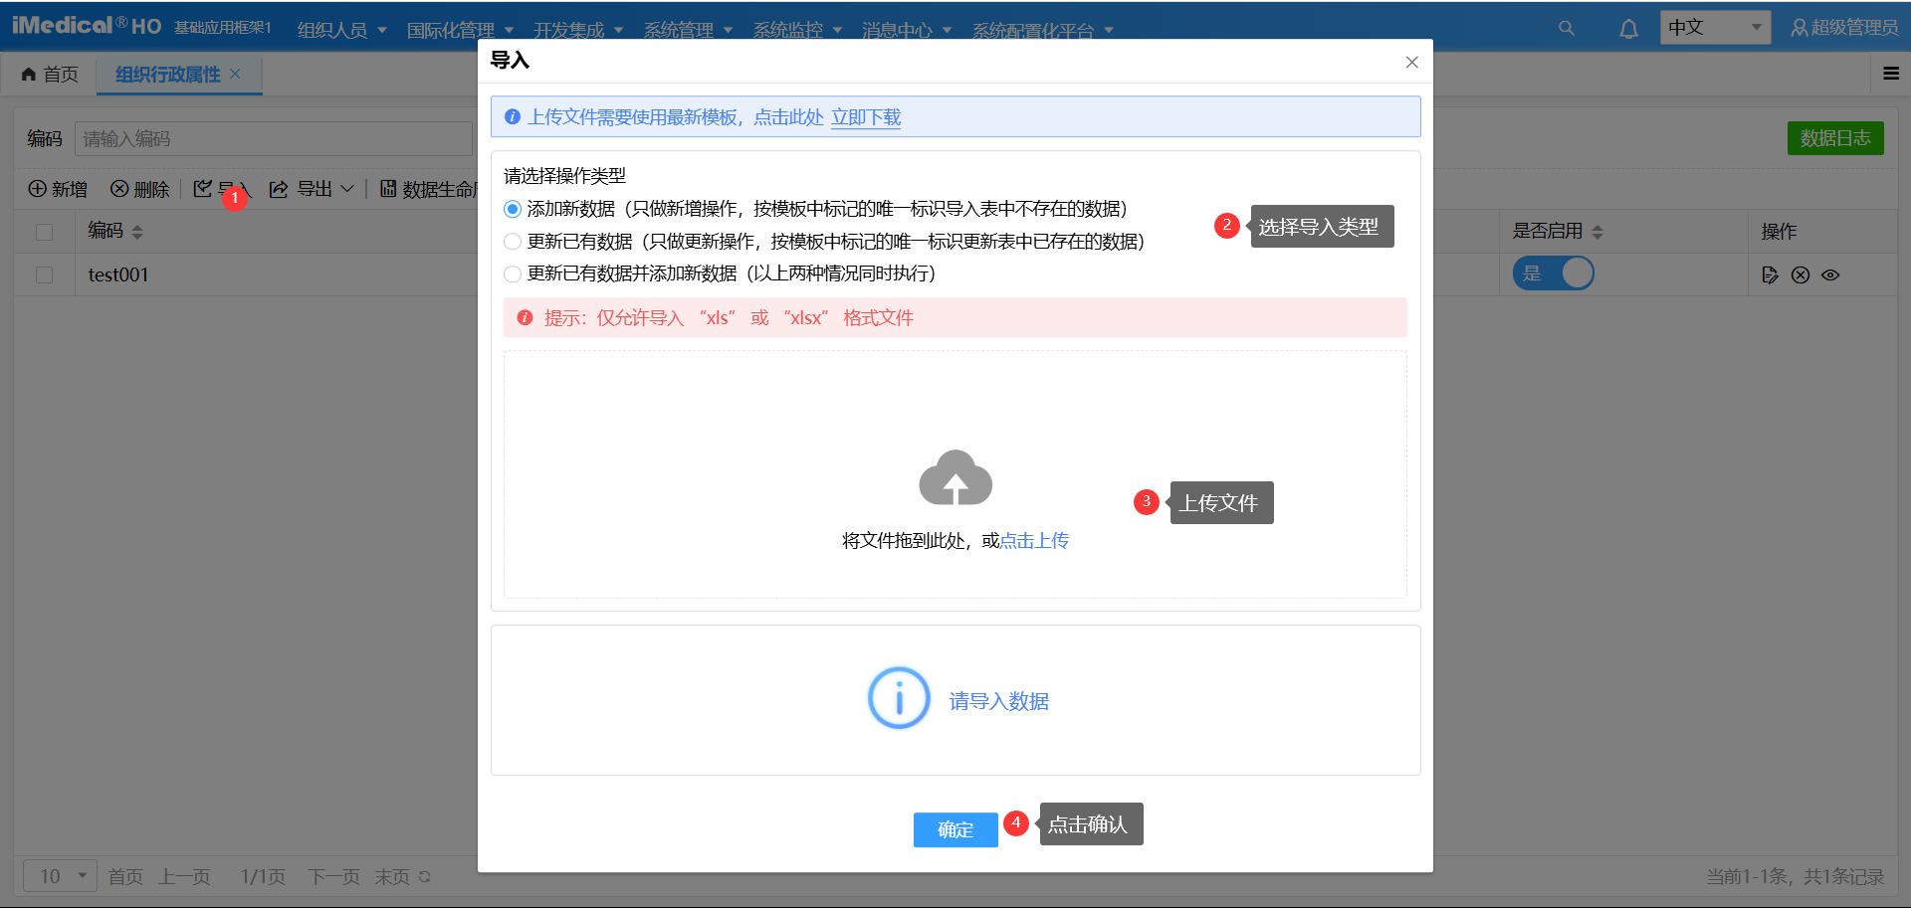Expand the 导出 dropdown chevron
Viewport: 1911px width, 908px height.
(x=347, y=189)
